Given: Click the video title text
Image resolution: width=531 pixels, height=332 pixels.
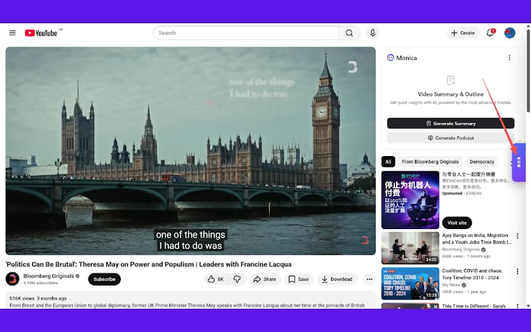Looking at the screenshot, I should click(148, 264).
